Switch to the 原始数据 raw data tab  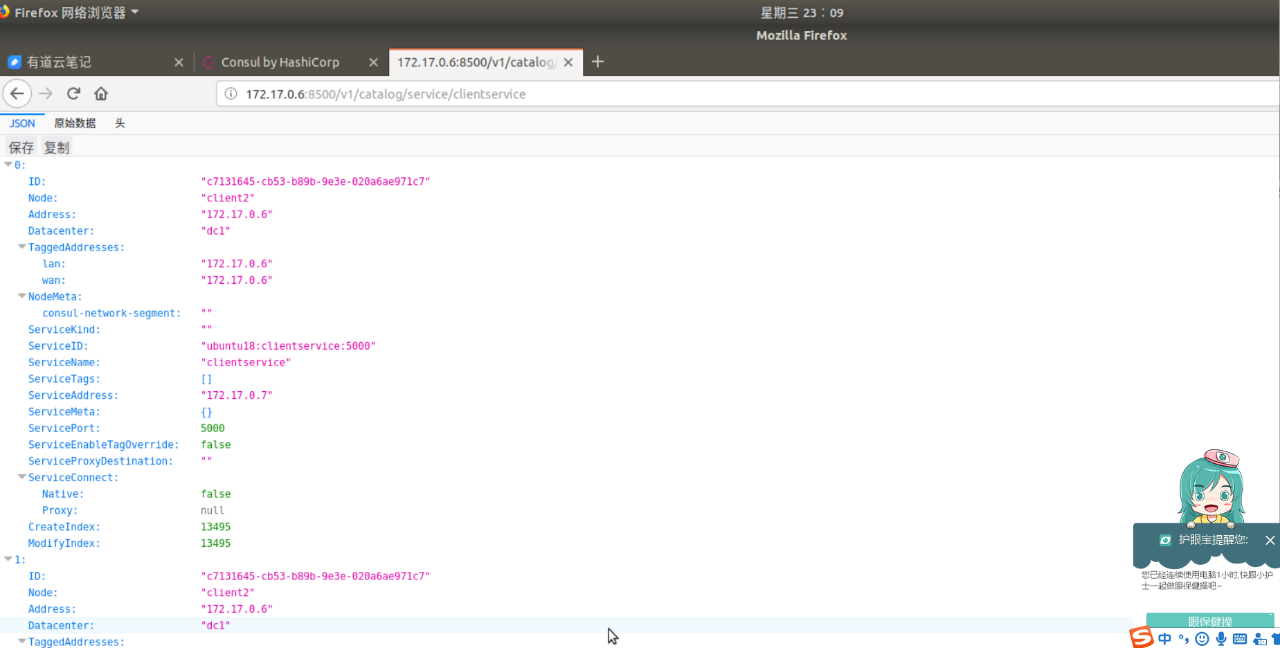point(75,123)
